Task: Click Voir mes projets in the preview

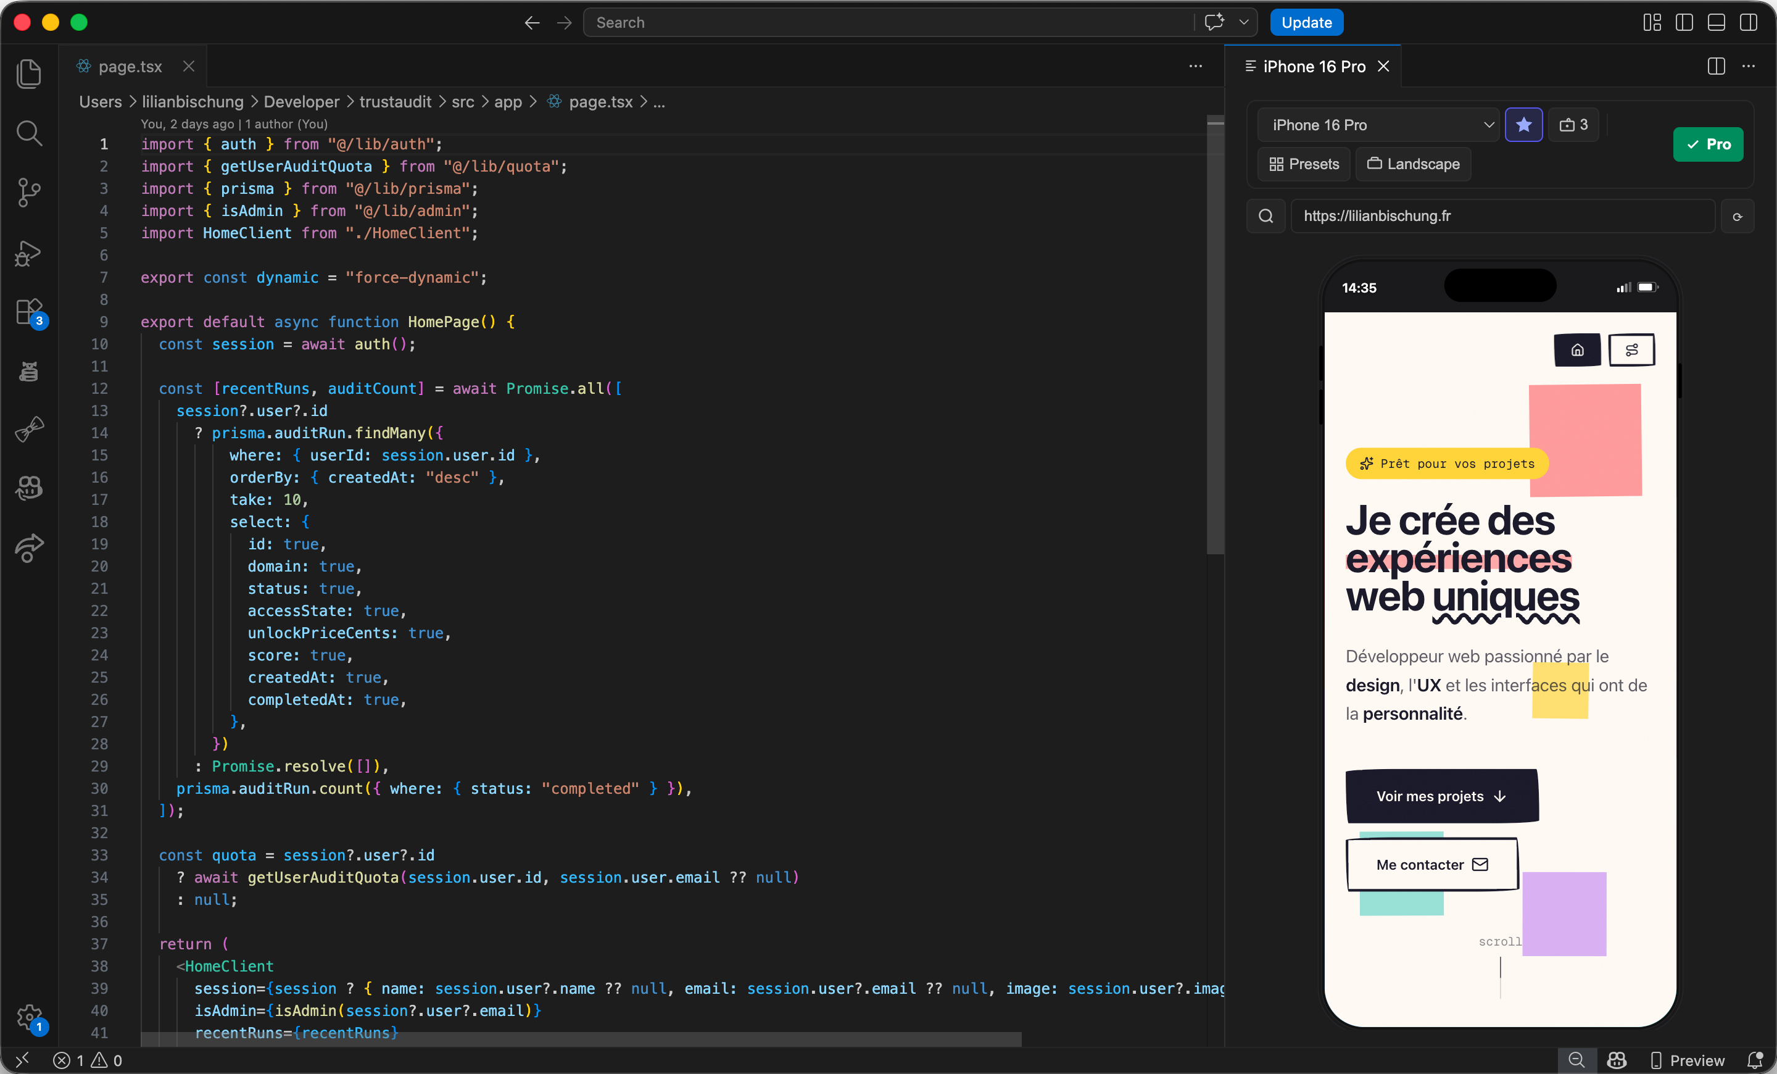Action: 1441,796
